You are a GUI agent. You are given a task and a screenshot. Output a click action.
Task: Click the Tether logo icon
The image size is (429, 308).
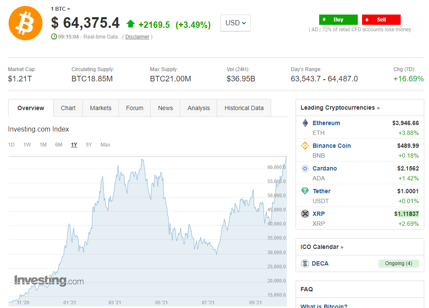pyautogui.click(x=305, y=191)
